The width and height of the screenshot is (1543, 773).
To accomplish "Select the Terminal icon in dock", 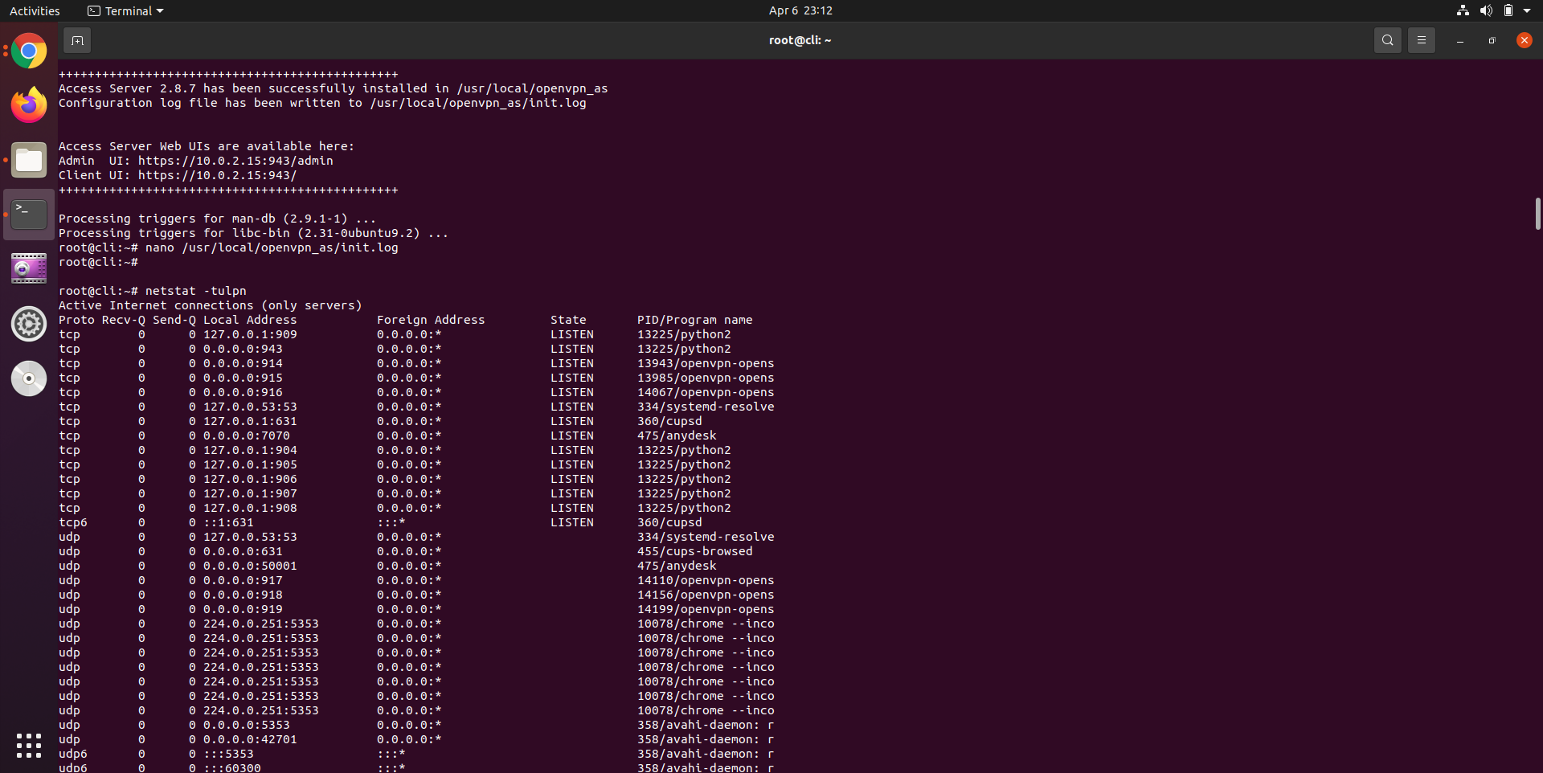I will [29, 215].
